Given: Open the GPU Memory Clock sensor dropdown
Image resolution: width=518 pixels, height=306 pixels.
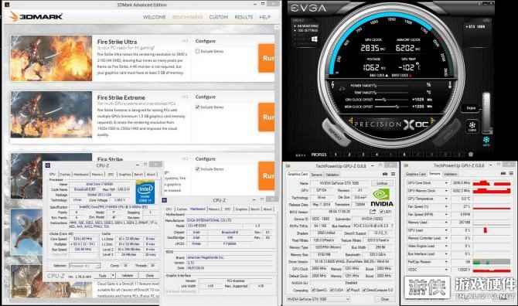Looking at the screenshot, I should coord(446,191).
